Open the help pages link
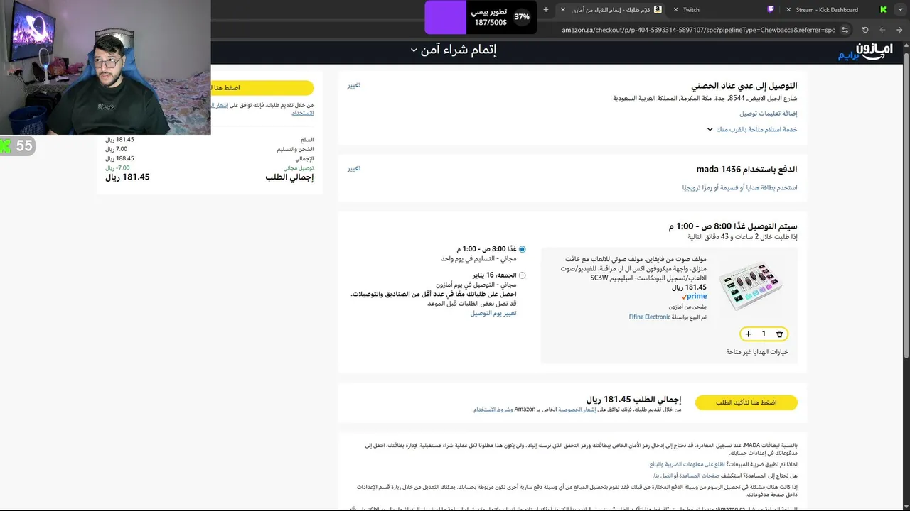 700,476
